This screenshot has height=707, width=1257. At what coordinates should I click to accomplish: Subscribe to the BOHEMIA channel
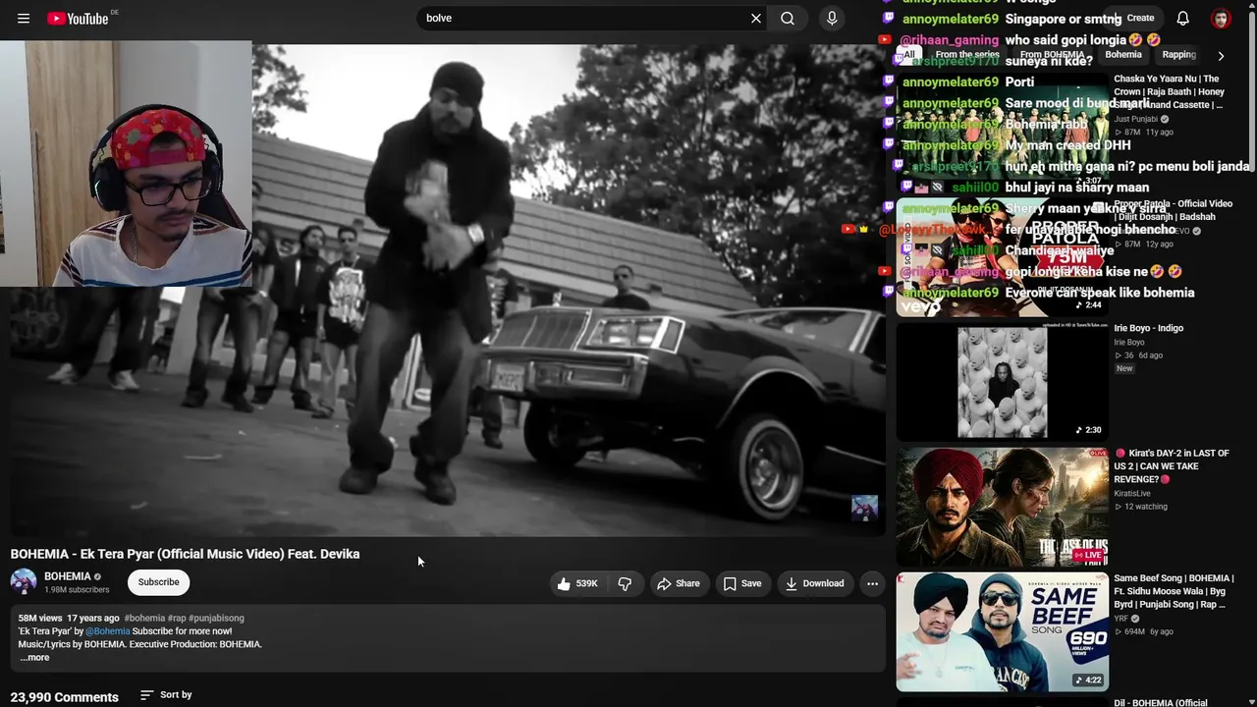pos(158,582)
